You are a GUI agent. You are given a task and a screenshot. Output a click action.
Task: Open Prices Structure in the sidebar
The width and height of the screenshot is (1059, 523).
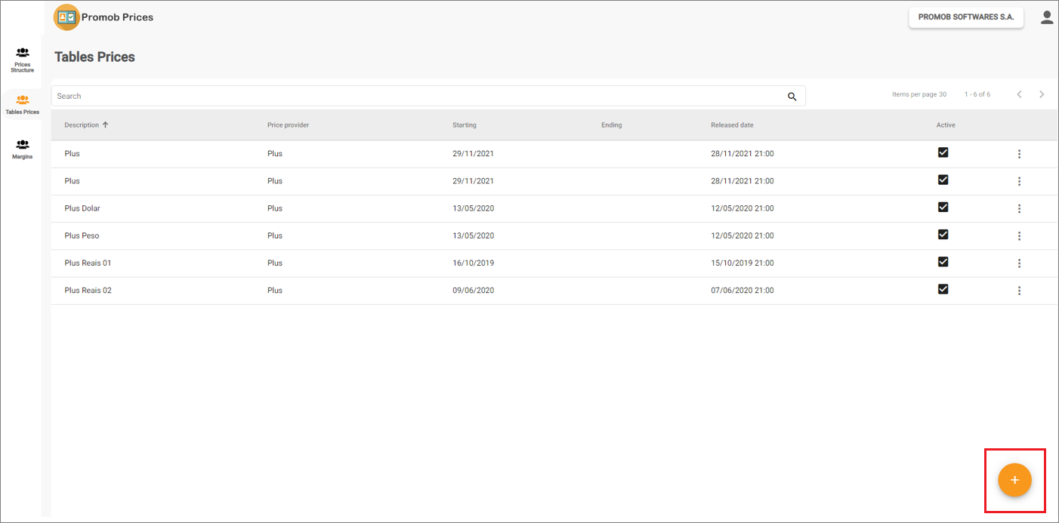tap(22, 60)
